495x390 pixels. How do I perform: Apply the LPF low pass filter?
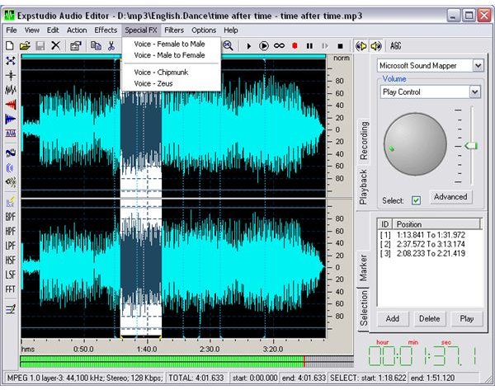pos(11,246)
